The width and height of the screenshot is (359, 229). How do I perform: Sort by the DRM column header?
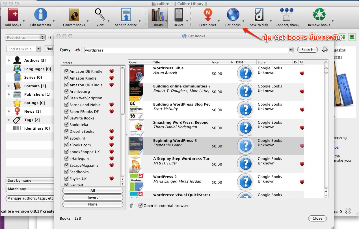tap(246, 62)
